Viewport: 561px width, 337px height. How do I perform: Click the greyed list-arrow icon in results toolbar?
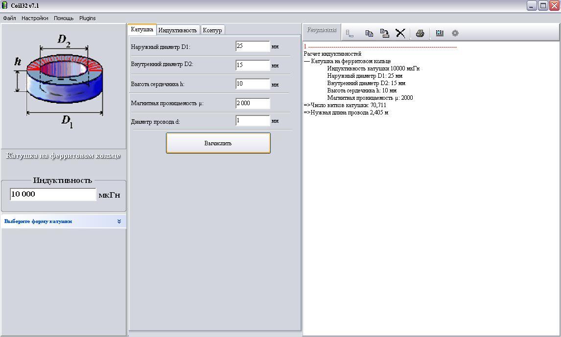(350, 34)
